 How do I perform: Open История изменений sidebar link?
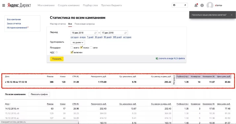tap(17, 28)
